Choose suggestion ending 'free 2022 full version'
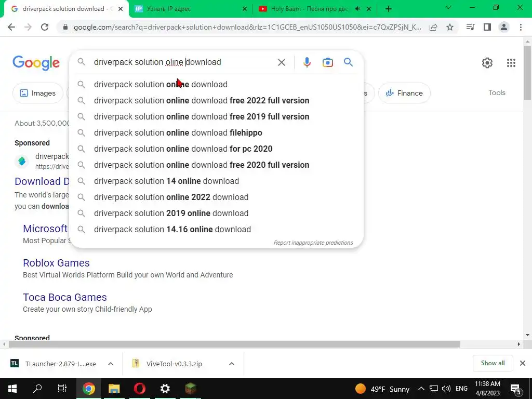Screen dimensions: 532x399 pyautogui.click(x=217, y=100)
